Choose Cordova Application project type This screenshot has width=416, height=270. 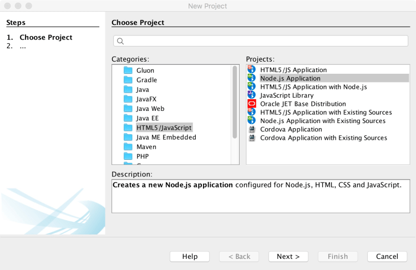[x=291, y=129]
